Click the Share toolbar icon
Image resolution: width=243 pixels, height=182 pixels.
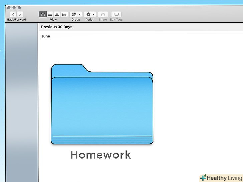(x=103, y=14)
